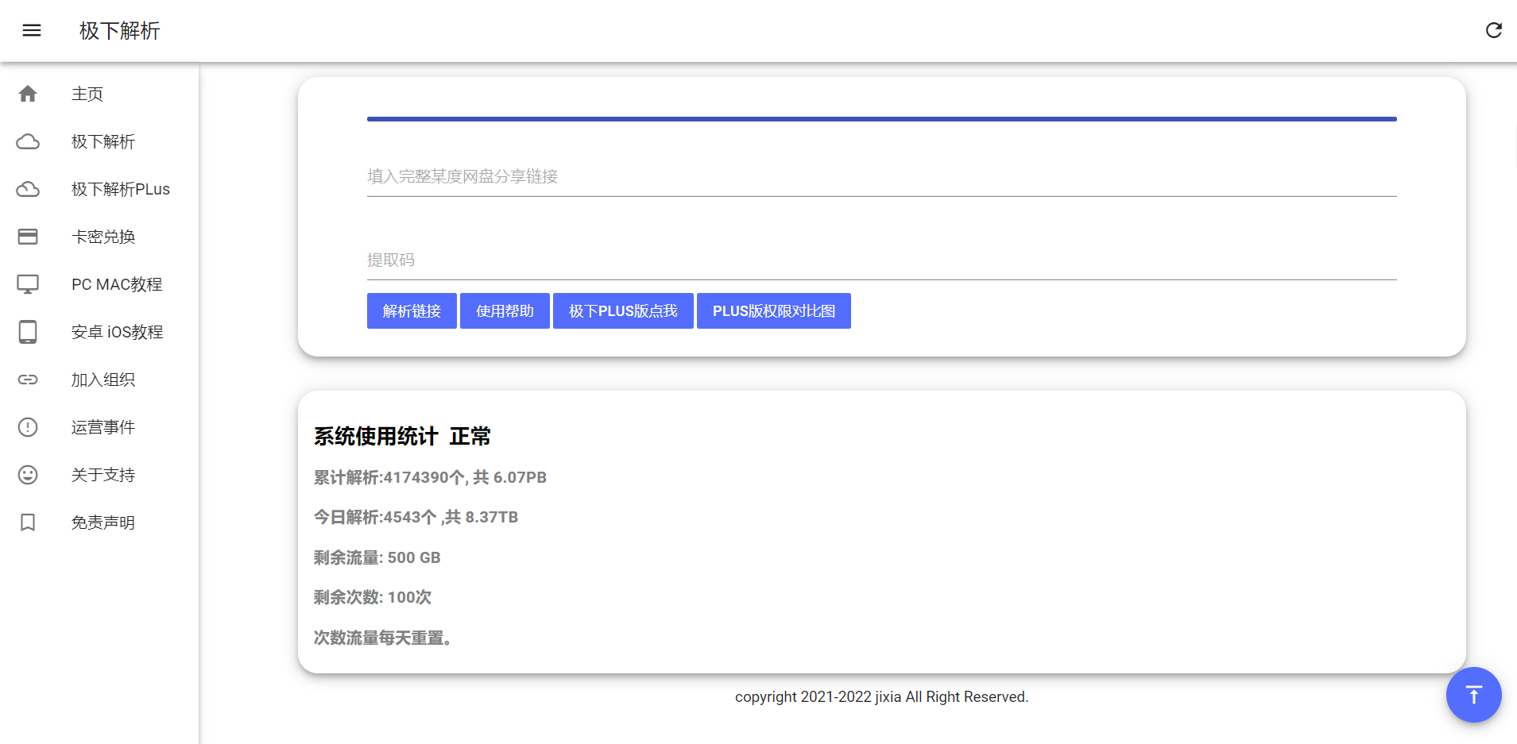Click the tablet icon beside 安卓 iOS教程
The image size is (1517, 744).
[x=28, y=332]
